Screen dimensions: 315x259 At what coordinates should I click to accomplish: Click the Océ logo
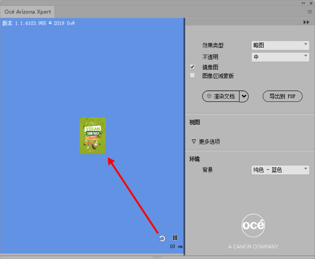click(x=253, y=225)
